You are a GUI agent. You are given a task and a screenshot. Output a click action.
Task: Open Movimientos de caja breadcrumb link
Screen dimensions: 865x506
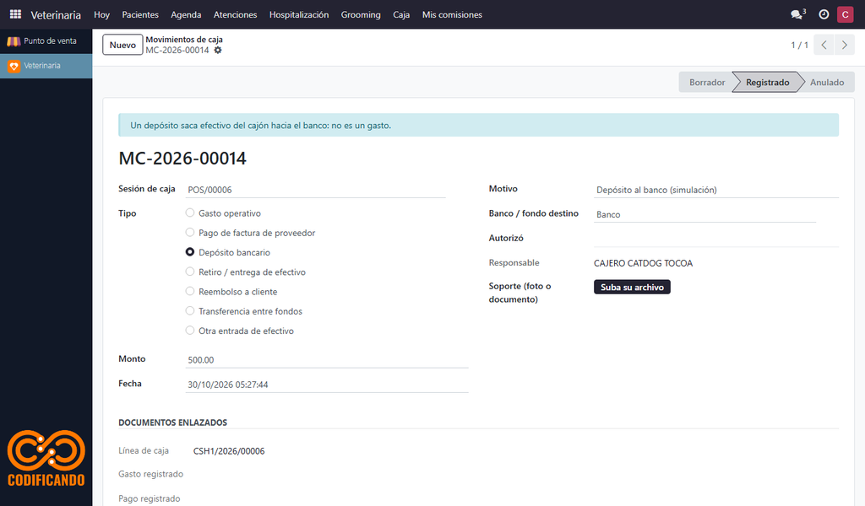(x=184, y=40)
